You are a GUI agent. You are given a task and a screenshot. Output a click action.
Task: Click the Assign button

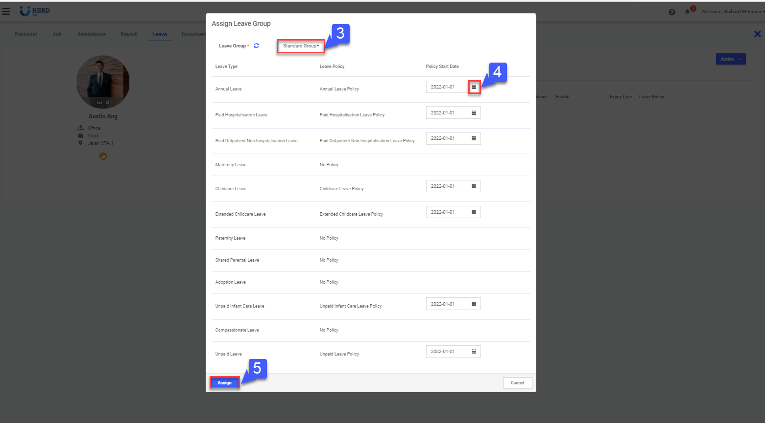[225, 383]
